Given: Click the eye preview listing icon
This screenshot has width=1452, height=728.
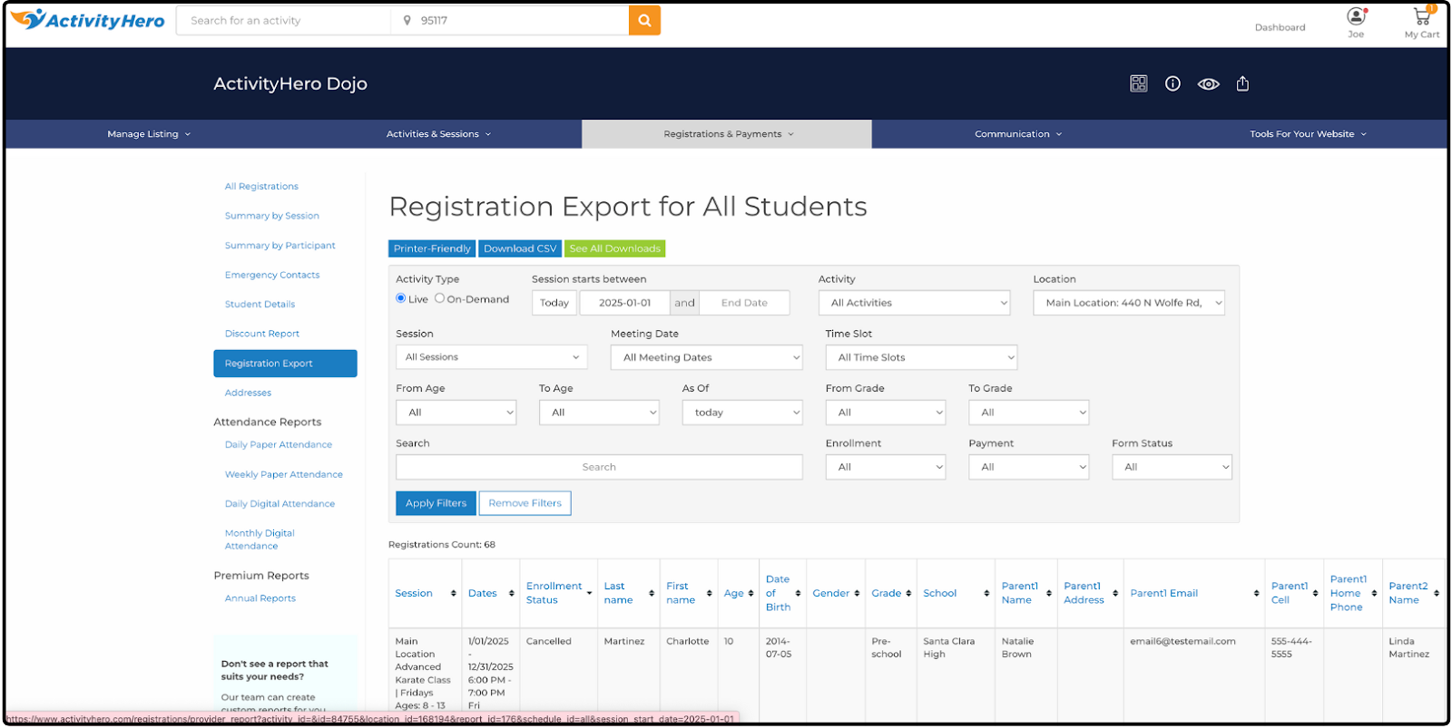Looking at the screenshot, I should [1208, 83].
